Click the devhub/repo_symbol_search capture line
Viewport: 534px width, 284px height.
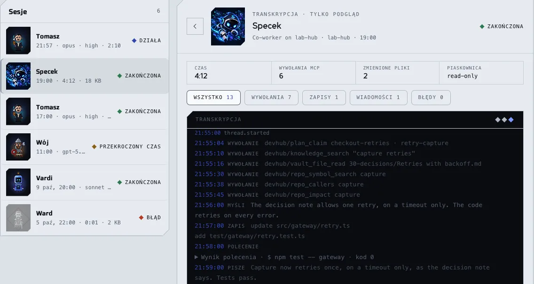tap(290, 174)
